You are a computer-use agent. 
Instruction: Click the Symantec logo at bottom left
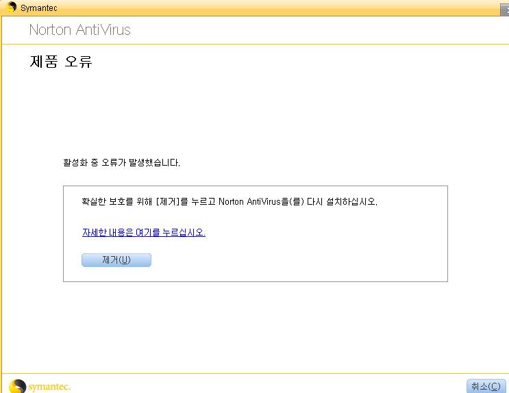tap(40, 386)
